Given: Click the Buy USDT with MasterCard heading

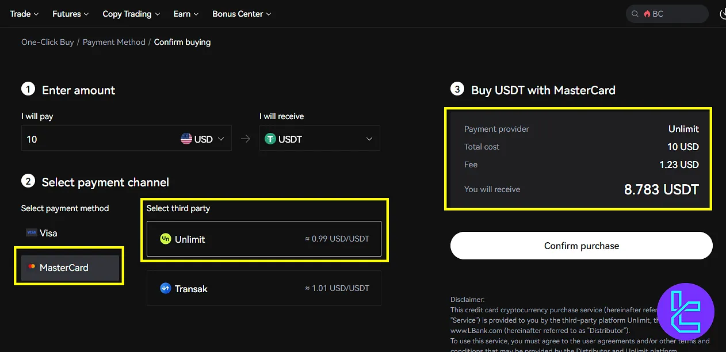Looking at the screenshot, I should [x=543, y=90].
